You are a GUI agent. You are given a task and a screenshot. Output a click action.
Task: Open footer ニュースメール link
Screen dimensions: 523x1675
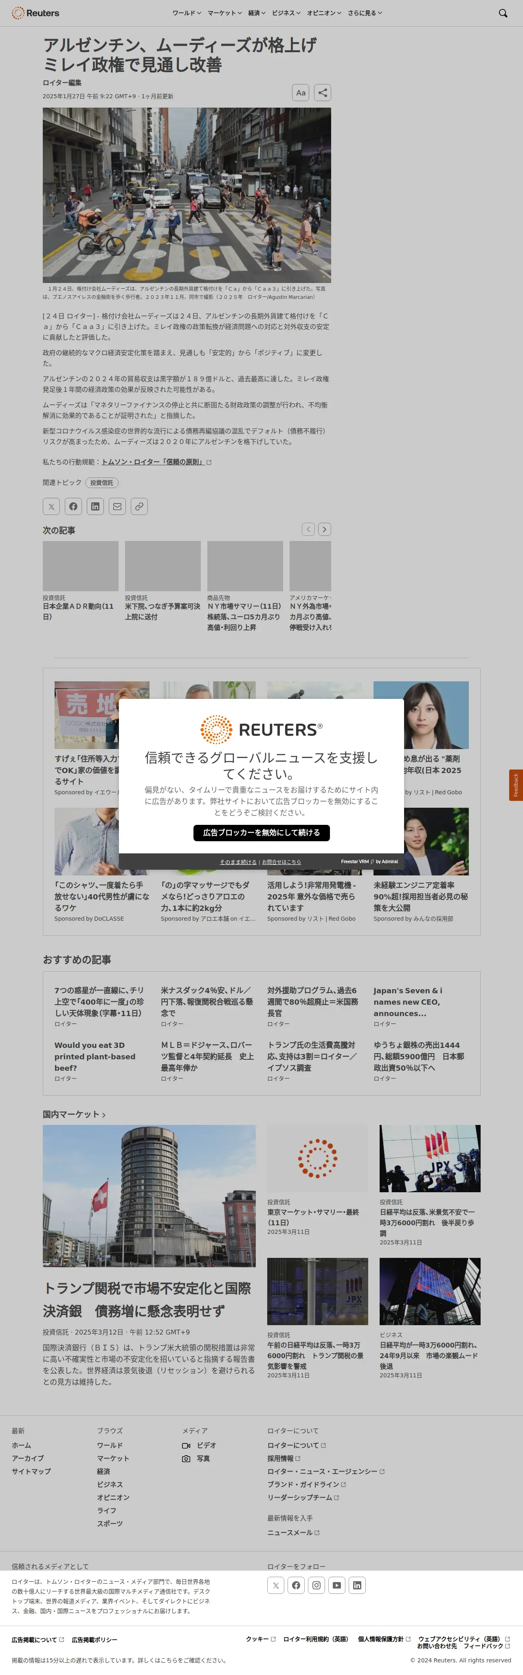[x=293, y=1533]
